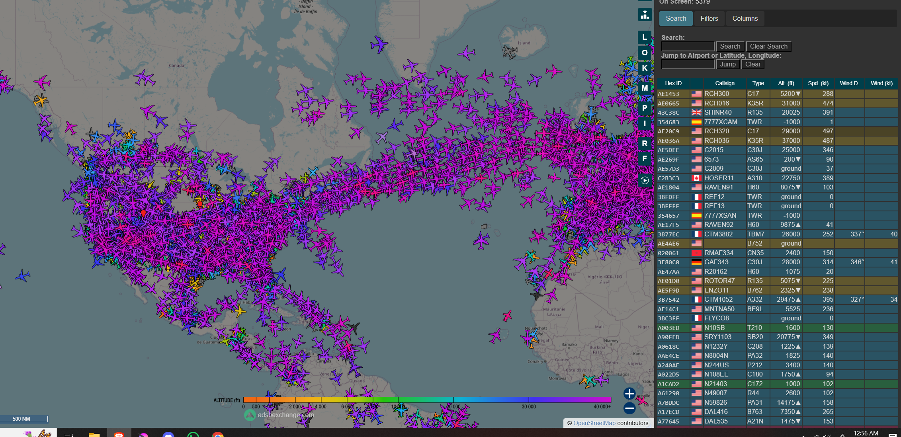Select the N21403 aircraft row

tap(777, 384)
